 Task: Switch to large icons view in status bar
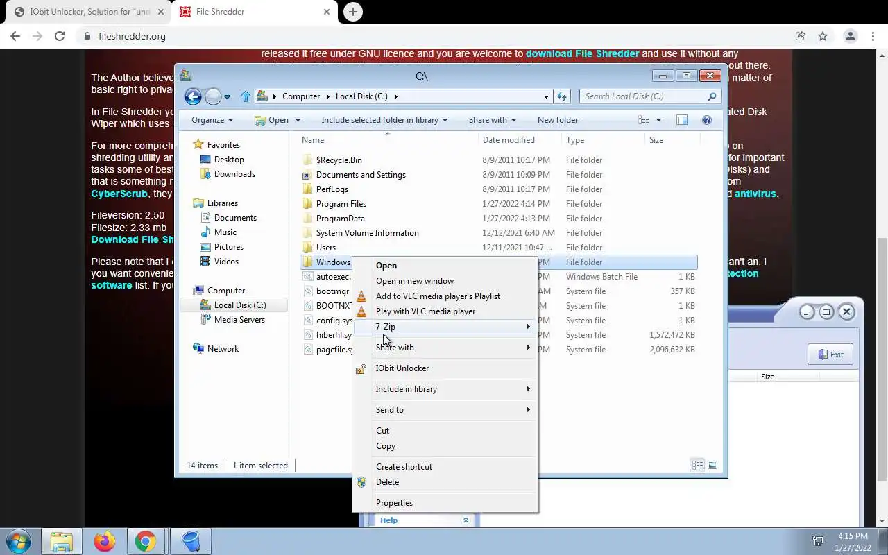712,465
